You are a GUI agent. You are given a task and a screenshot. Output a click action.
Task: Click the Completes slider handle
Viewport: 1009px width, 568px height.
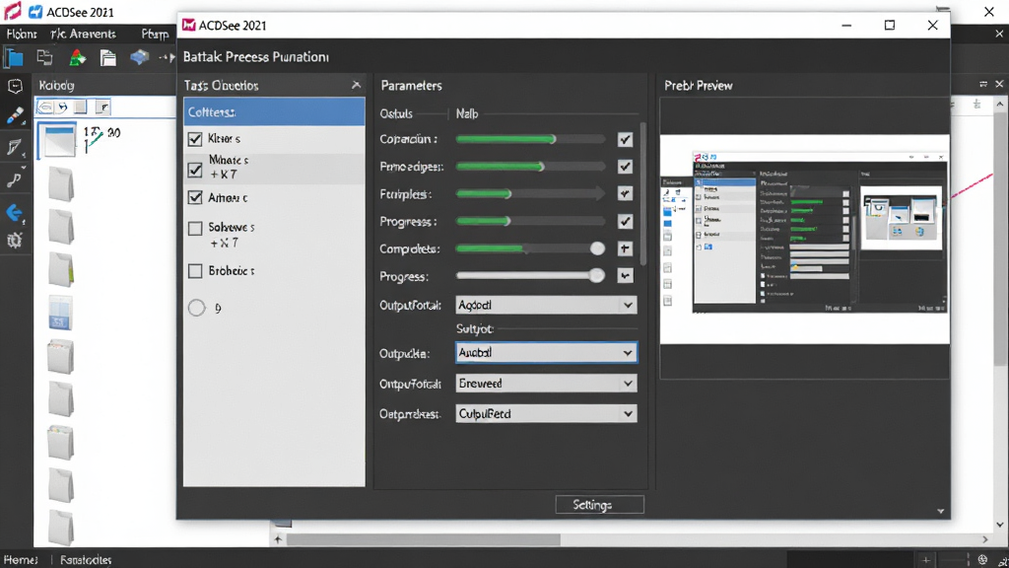pos(597,248)
